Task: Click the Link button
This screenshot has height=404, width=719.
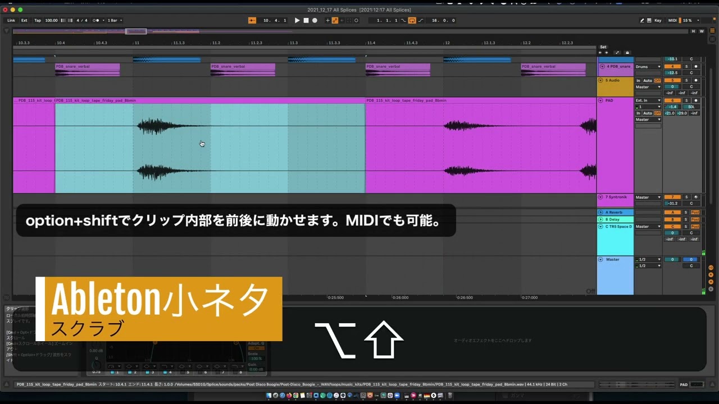Action: (11, 20)
